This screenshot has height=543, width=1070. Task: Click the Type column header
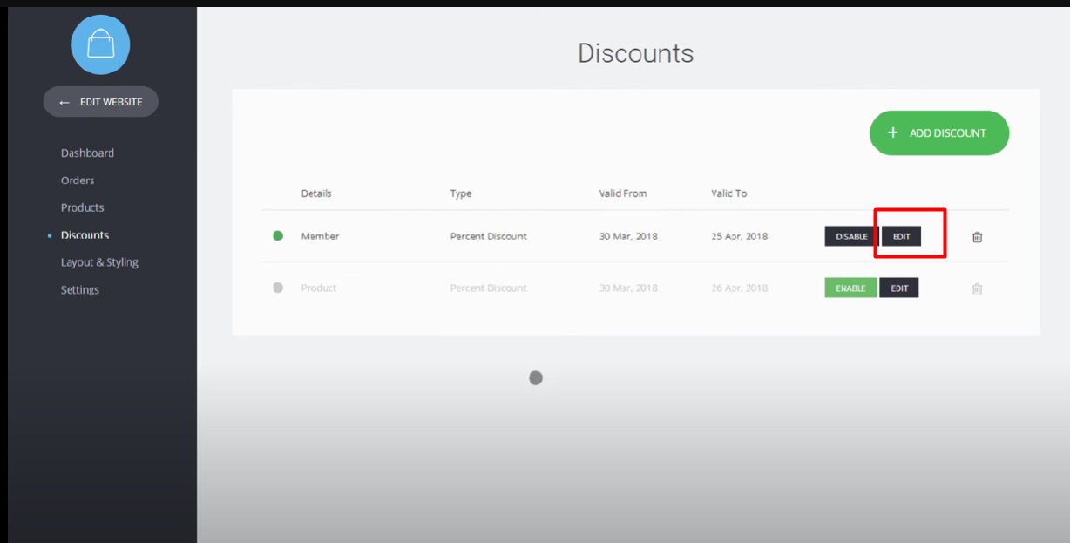pyautogui.click(x=461, y=193)
